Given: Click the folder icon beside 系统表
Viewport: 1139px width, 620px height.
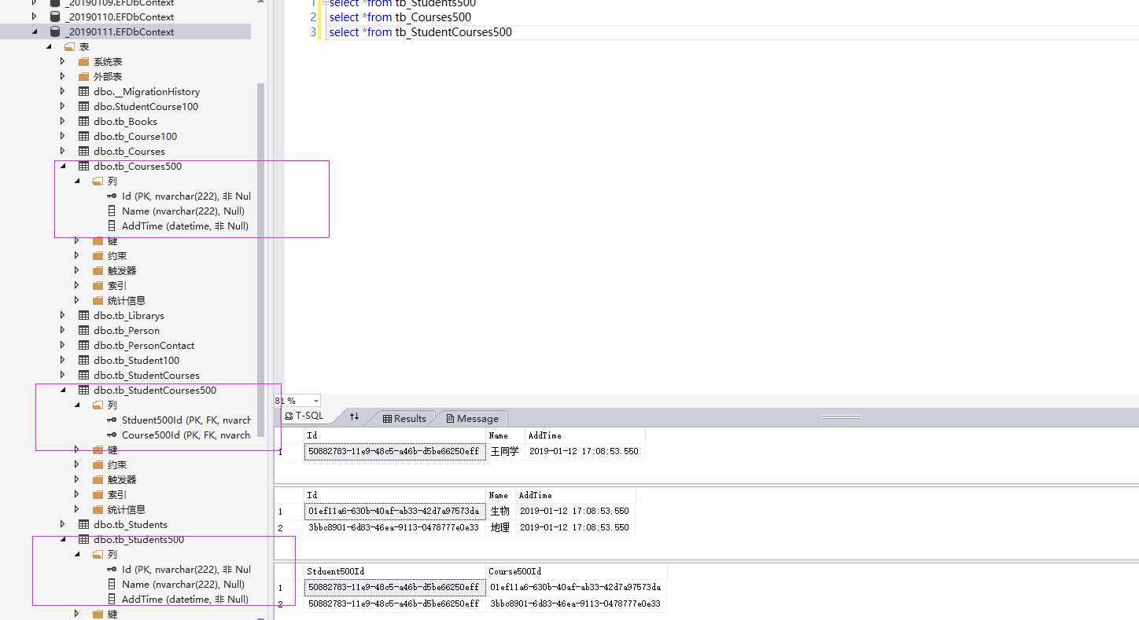Looking at the screenshot, I should click(x=84, y=62).
